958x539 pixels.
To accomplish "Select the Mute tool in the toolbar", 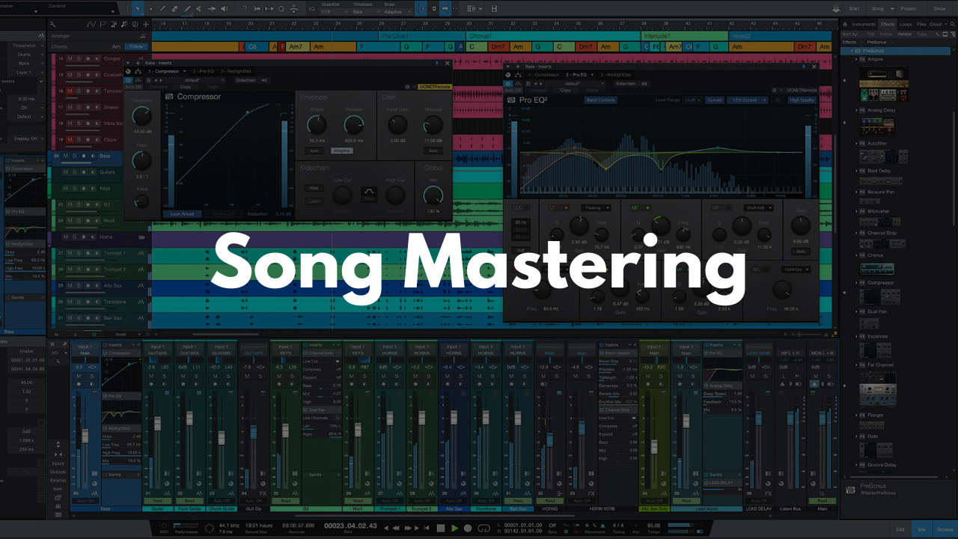I will pos(198,8).
